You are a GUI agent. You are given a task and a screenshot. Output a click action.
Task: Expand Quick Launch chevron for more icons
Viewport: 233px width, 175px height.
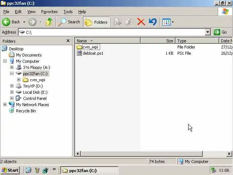(x=54, y=169)
